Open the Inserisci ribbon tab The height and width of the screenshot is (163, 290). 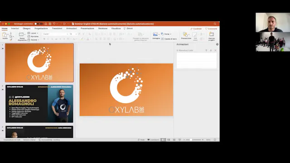click(15, 29)
